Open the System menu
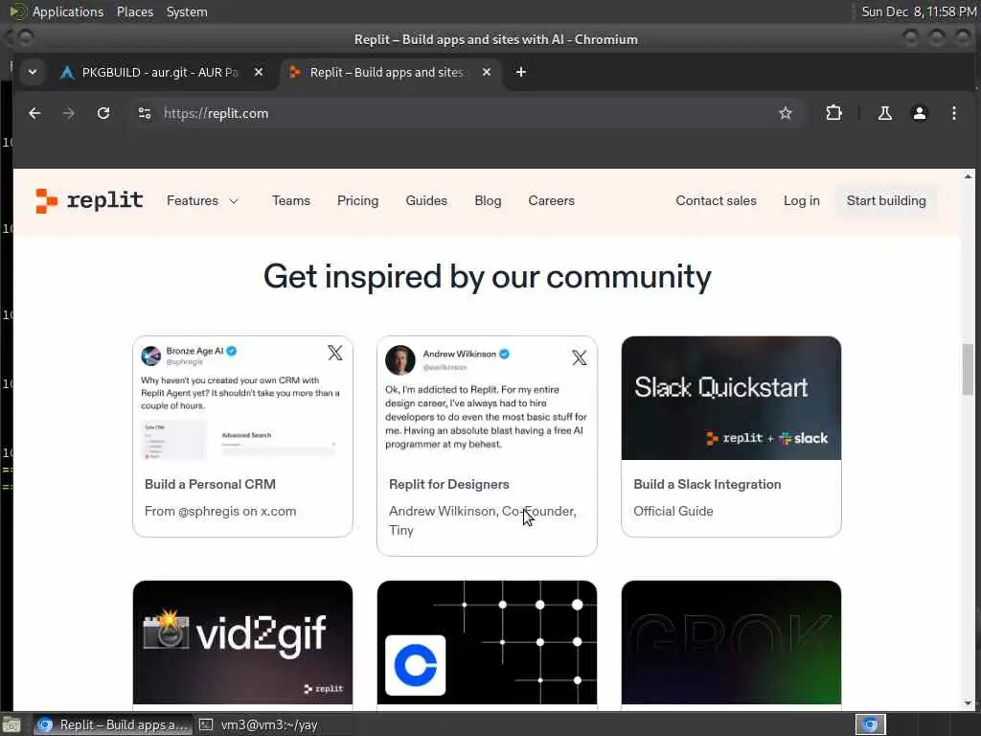 pyautogui.click(x=187, y=11)
